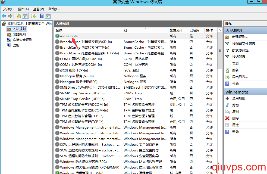Sort by the 组 column header
This screenshot has height=174, width=267.
click(x=145, y=30)
